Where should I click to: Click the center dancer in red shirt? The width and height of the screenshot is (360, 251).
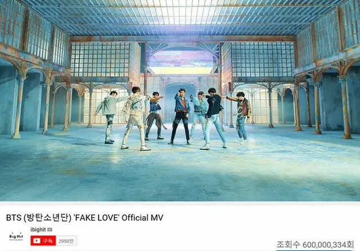180,116
